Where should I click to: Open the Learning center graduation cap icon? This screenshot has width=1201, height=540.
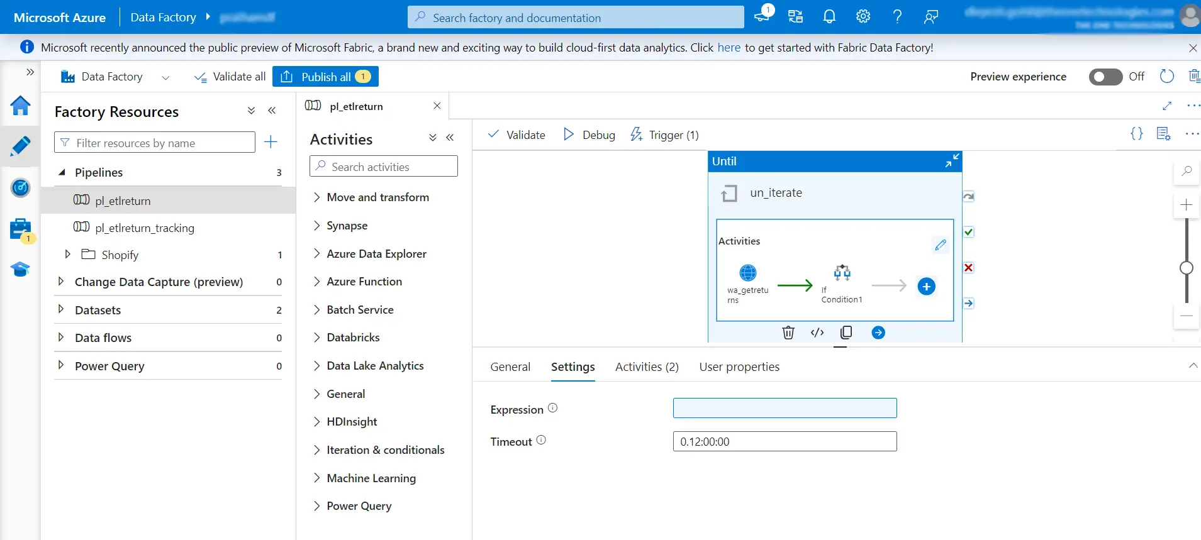(20, 270)
